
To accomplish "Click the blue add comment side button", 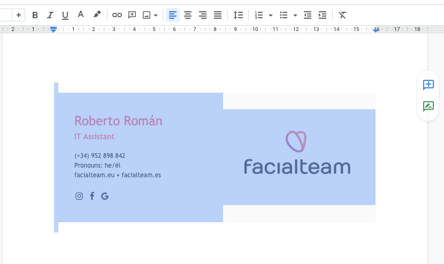I will click(428, 85).
